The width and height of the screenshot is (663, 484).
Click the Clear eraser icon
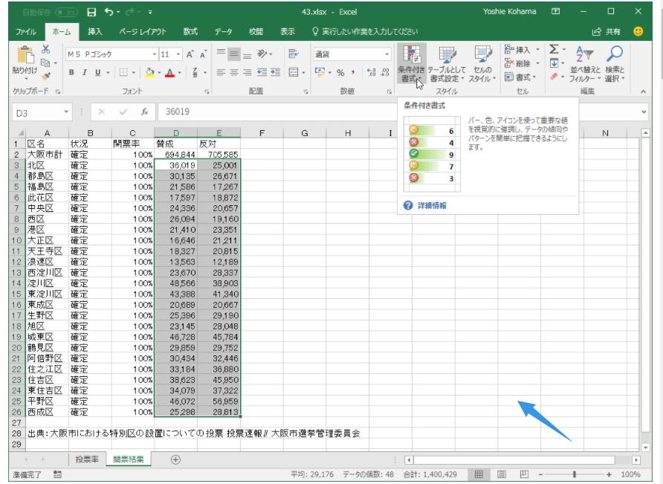(x=554, y=77)
